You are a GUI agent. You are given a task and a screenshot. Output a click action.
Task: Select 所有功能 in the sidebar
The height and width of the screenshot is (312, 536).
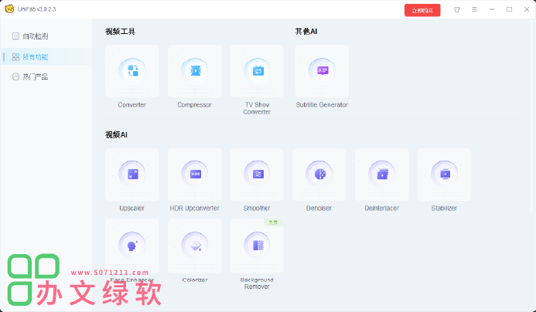pyautogui.click(x=35, y=56)
